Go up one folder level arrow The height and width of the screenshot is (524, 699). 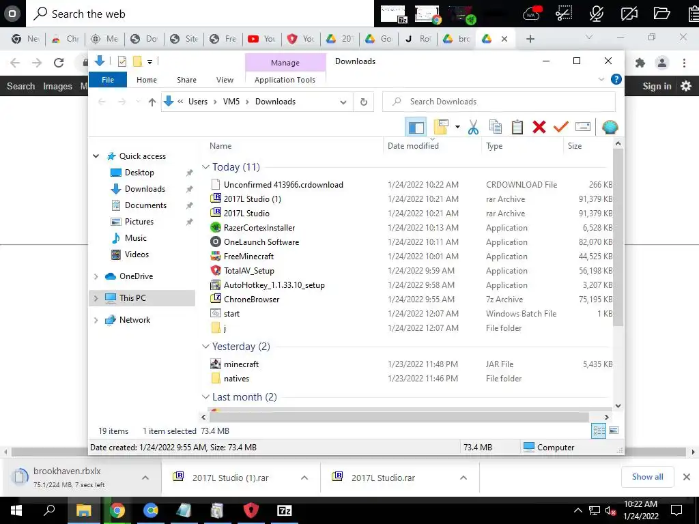click(152, 102)
